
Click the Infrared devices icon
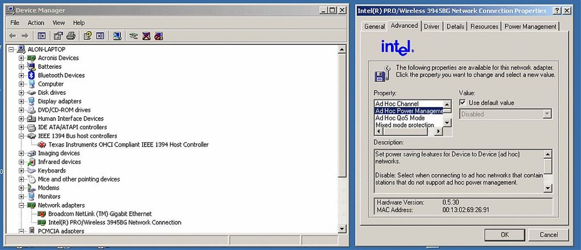click(x=31, y=162)
